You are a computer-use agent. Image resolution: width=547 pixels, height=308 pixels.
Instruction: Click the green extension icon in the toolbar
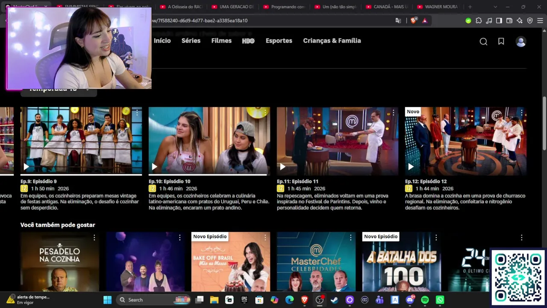pyautogui.click(x=468, y=21)
